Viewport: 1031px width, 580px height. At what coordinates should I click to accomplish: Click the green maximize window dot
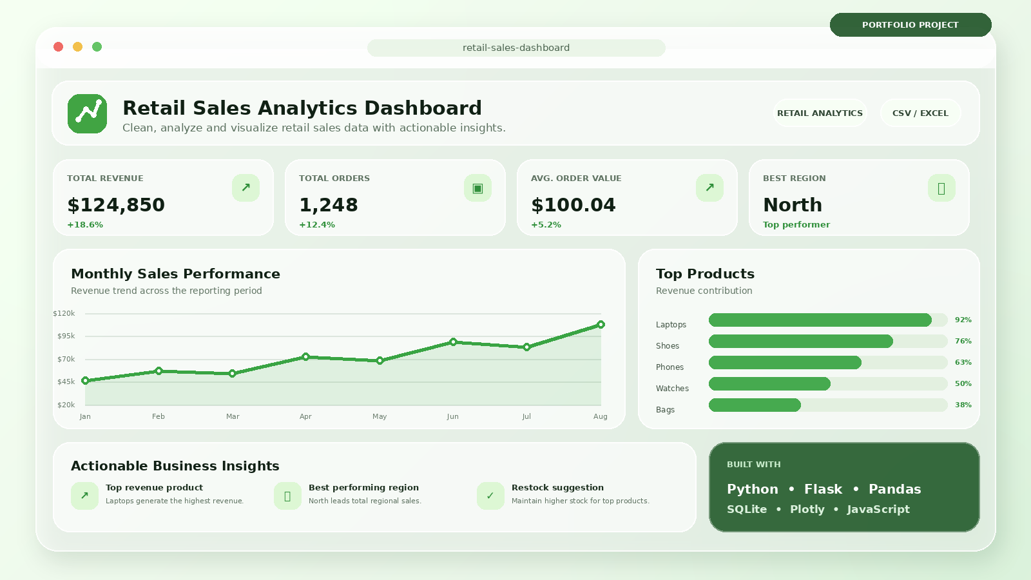[97, 46]
